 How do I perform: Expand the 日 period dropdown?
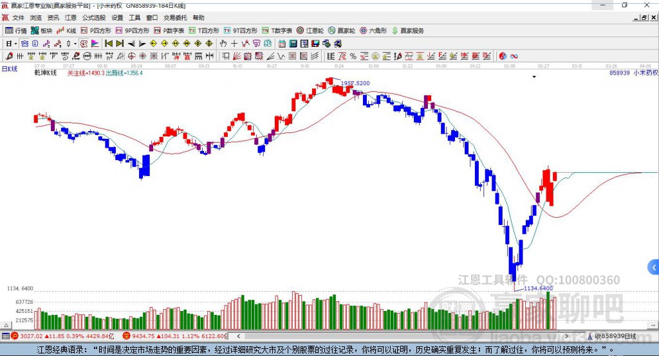tap(15, 44)
